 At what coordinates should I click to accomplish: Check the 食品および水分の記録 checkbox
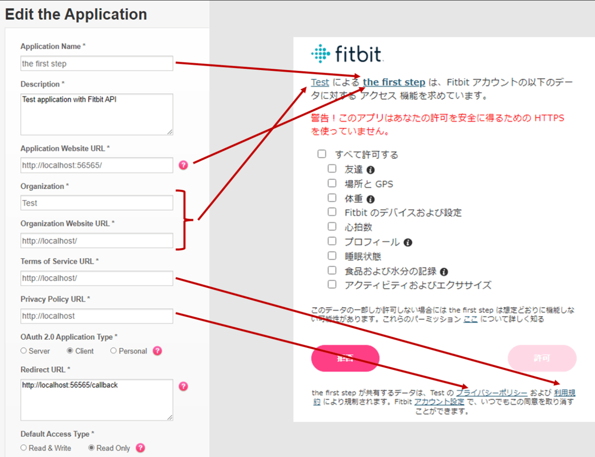[x=332, y=270]
